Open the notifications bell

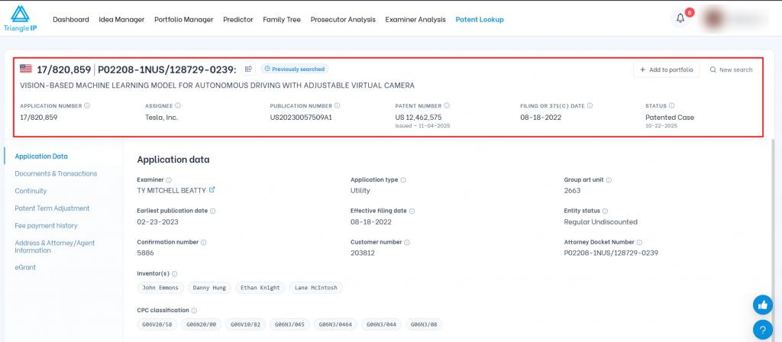point(680,18)
